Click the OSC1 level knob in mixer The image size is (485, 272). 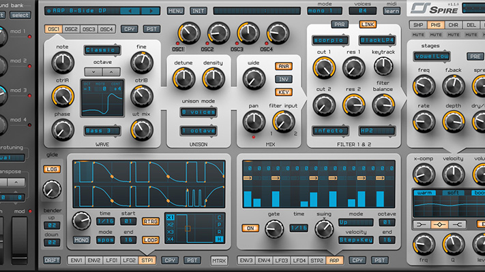[188, 33]
